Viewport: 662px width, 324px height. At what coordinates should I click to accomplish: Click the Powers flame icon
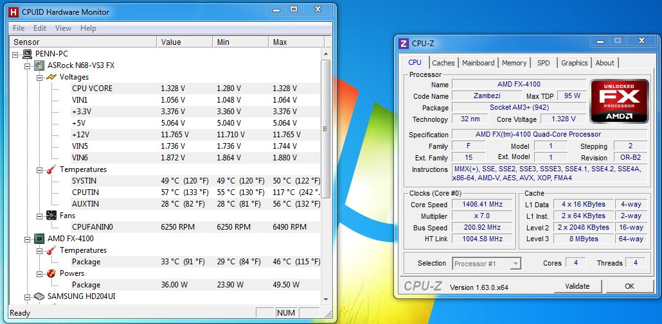tap(51, 273)
